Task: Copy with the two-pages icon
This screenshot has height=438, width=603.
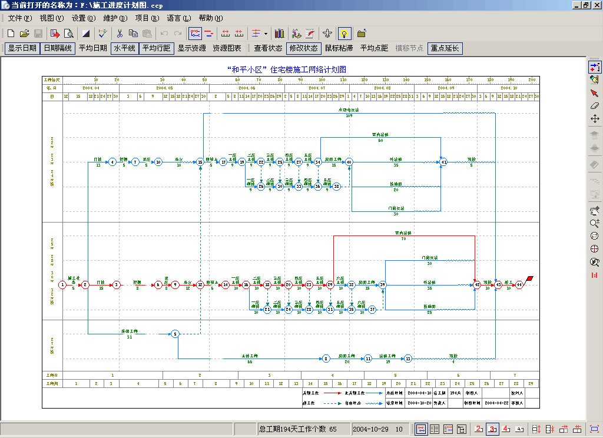Action: coord(134,34)
